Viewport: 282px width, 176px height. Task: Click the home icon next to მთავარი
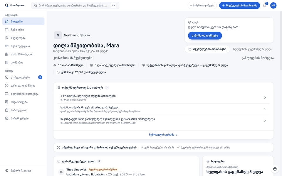[x=7, y=21]
